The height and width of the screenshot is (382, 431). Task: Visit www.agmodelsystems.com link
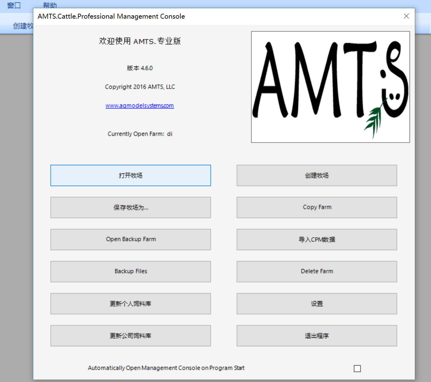(x=140, y=106)
